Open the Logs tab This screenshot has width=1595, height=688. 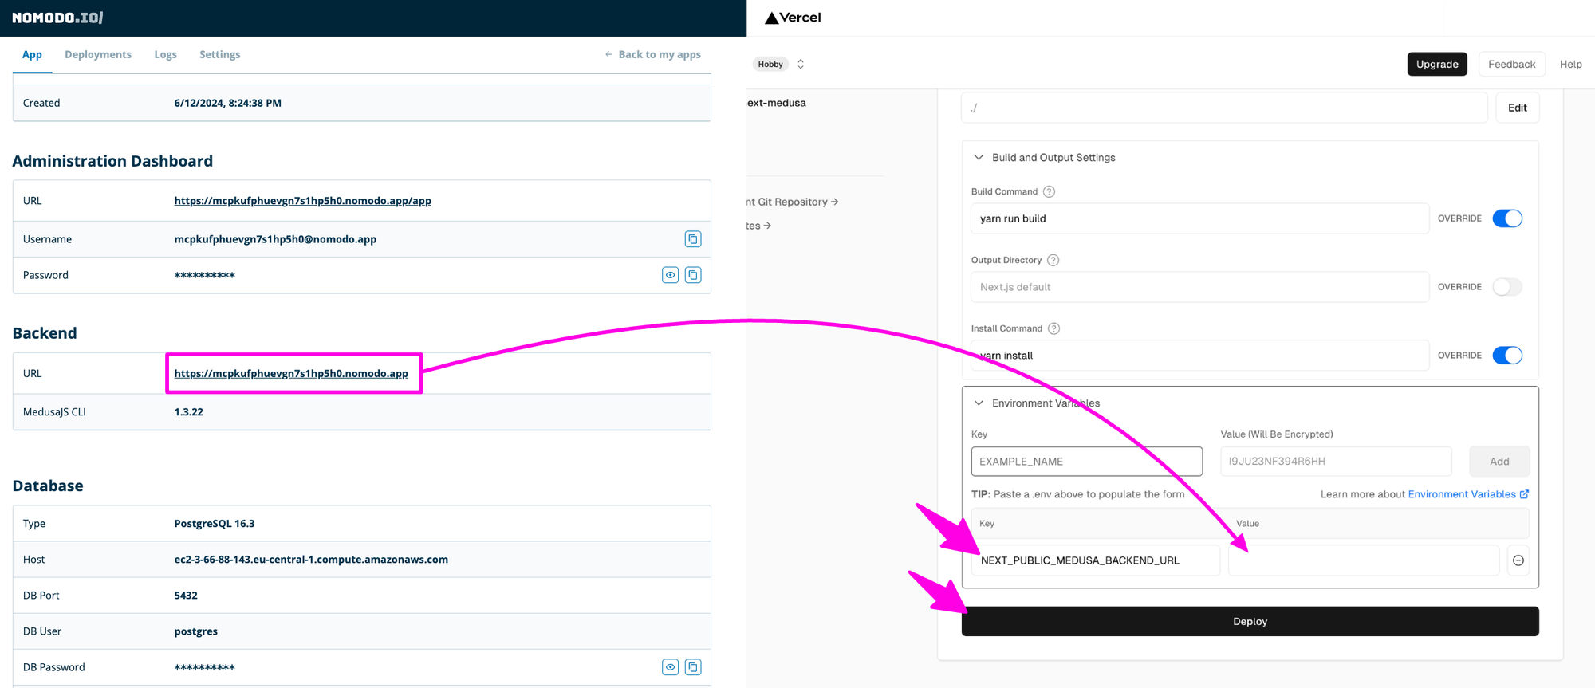[x=166, y=54]
